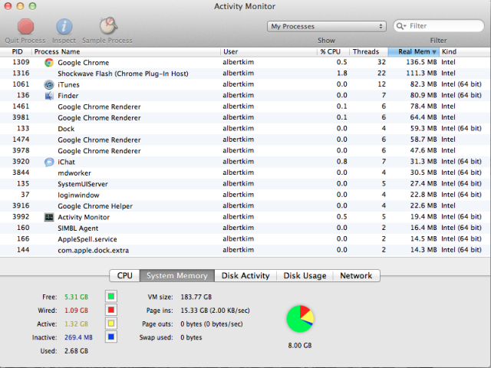The height and width of the screenshot is (368, 491).
Task: Select the loginwindow process row
Action: (245, 195)
